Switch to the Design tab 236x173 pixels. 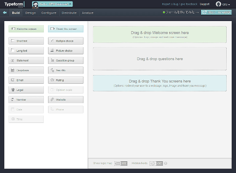tap(30, 13)
